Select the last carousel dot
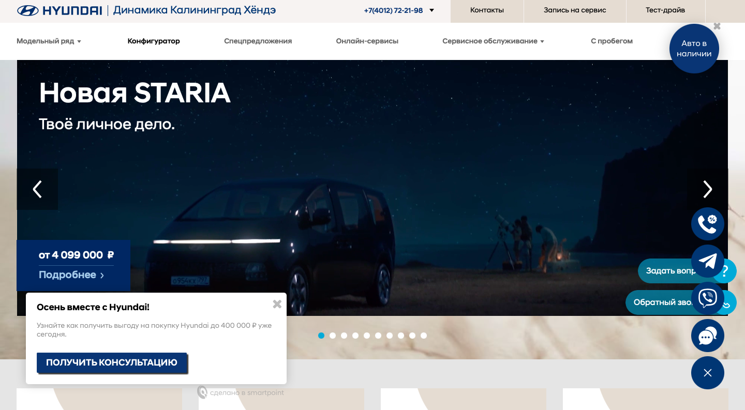Viewport: 745px width, 410px height. coord(424,336)
